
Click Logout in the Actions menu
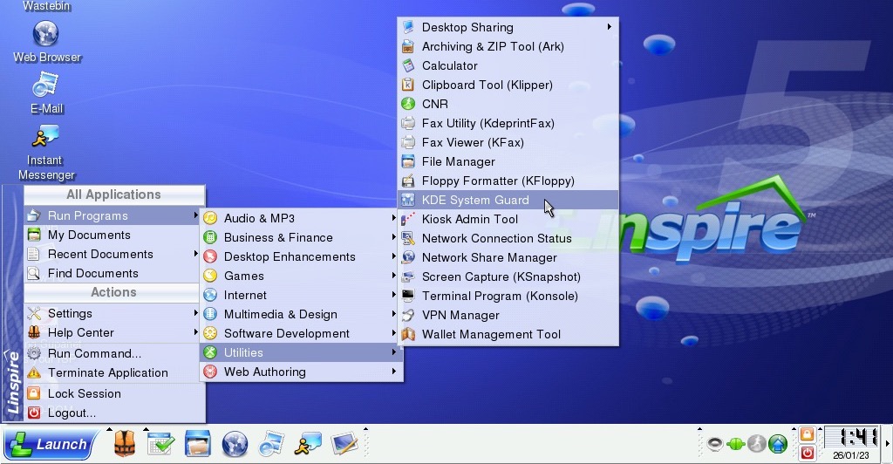click(72, 413)
